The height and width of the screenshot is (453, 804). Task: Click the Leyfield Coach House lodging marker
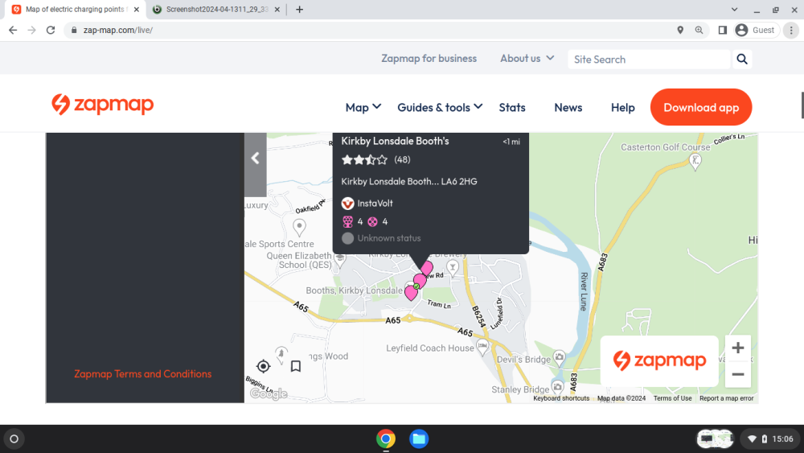[482, 347]
